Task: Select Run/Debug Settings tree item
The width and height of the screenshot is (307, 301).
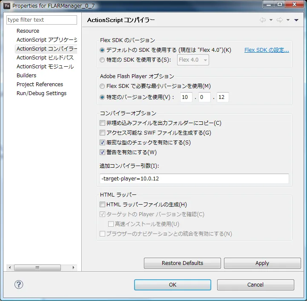Action: point(41,93)
